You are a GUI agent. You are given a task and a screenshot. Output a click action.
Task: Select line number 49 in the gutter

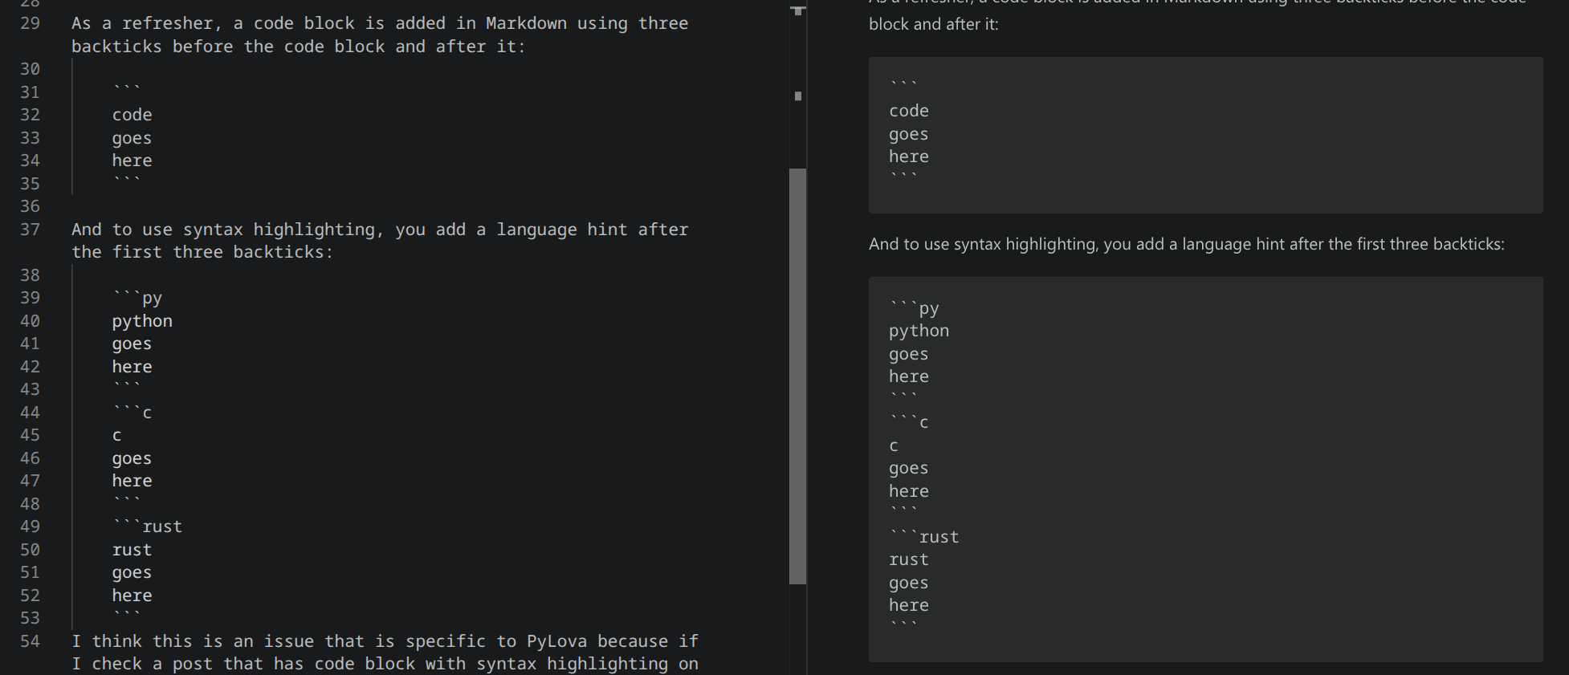pyautogui.click(x=30, y=527)
